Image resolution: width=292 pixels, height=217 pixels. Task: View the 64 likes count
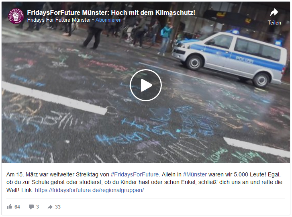17,207
